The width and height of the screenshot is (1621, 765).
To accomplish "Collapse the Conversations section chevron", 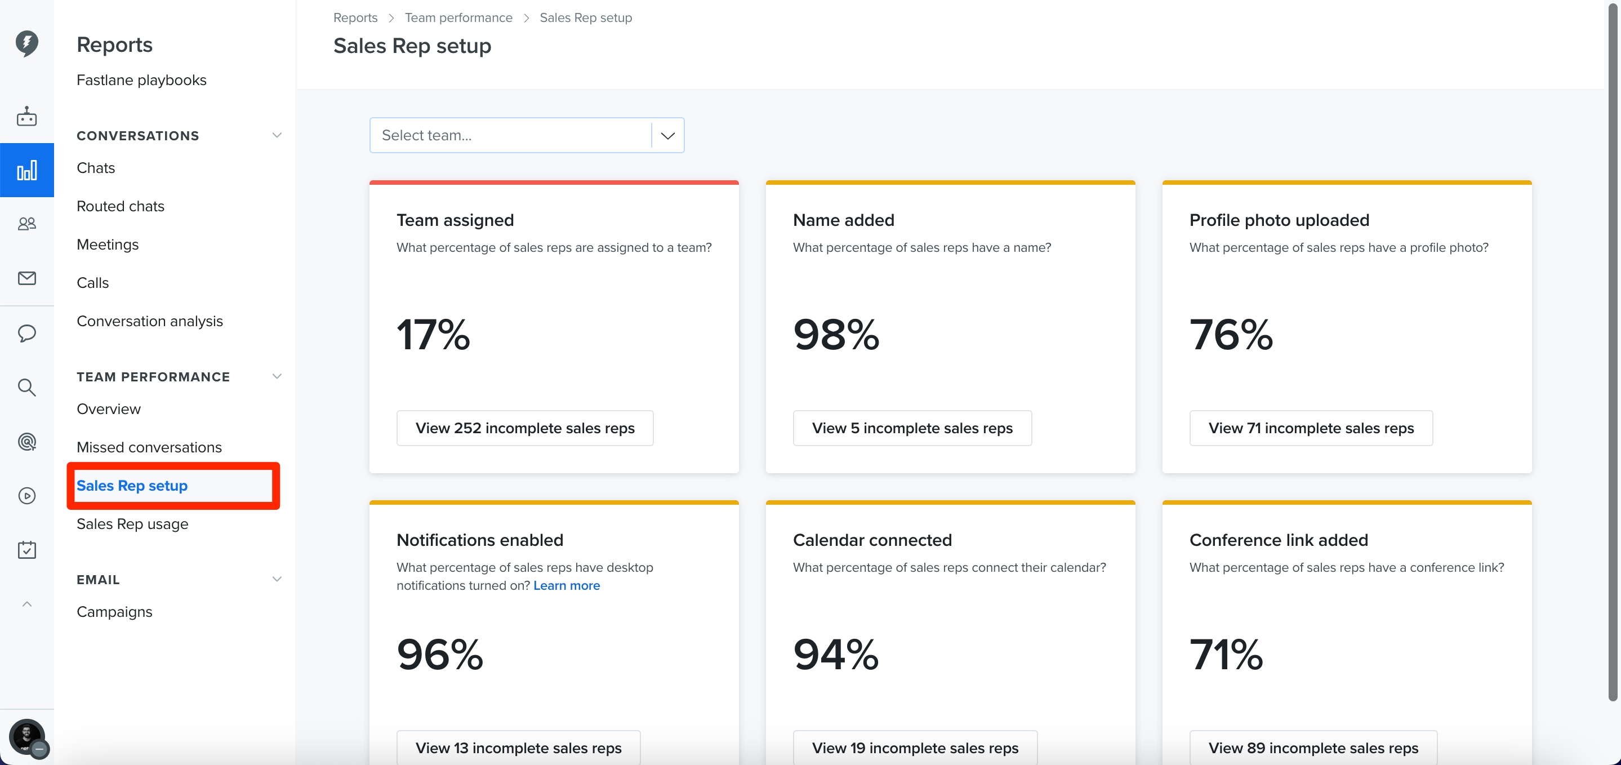I will coord(276,135).
